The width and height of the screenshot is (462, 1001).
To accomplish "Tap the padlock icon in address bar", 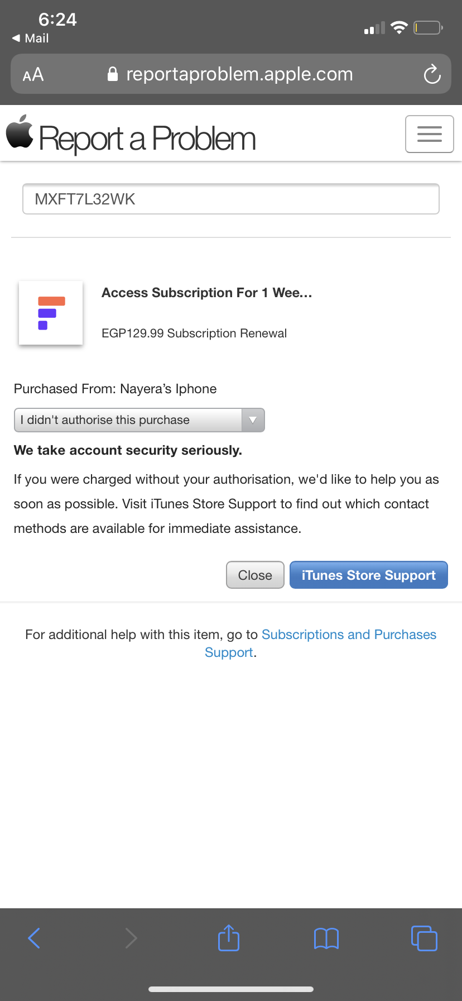I will [113, 74].
